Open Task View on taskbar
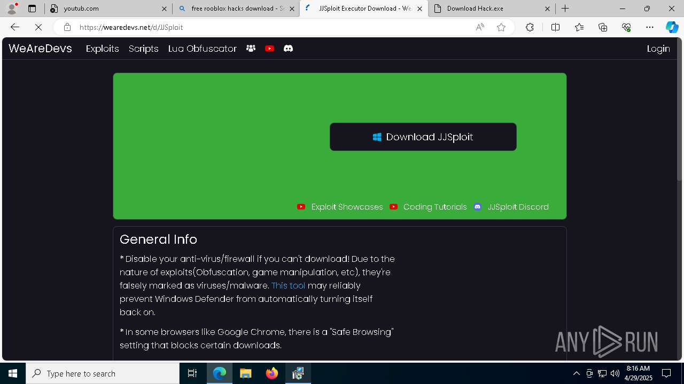This screenshot has height=384, width=684. (x=192, y=373)
